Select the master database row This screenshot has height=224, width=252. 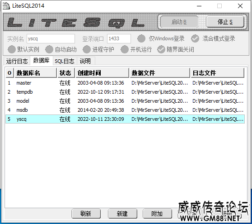[x=125, y=83]
